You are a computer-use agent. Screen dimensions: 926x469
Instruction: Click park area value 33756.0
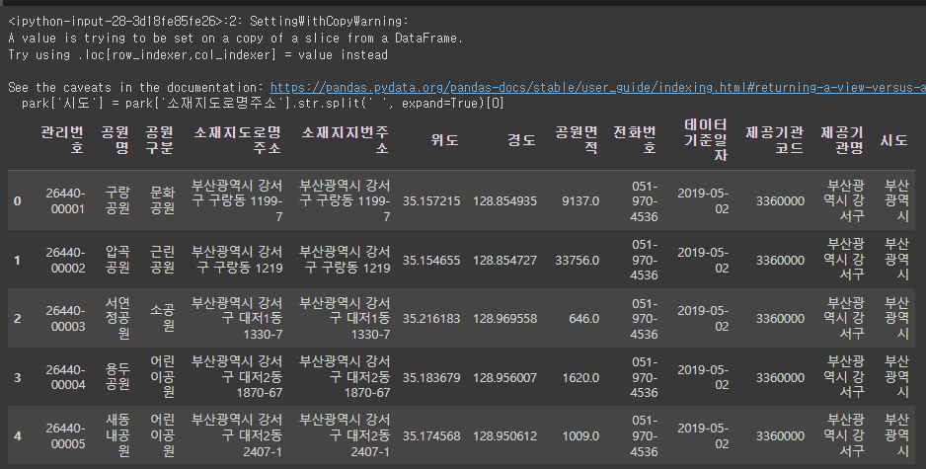click(577, 260)
